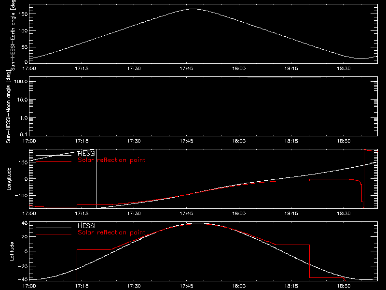Click red vertical spike near 18:35 in Longitude plot

click(364, 179)
